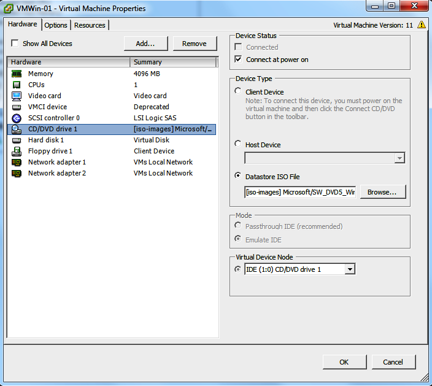This screenshot has height=386, width=432.
Task: Toggle the Connect at power on checkbox
Action: click(239, 60)
